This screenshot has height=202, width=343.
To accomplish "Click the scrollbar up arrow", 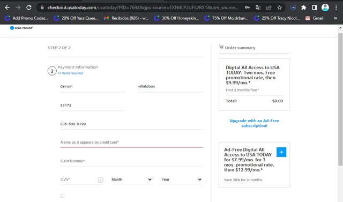I will 340,28.
